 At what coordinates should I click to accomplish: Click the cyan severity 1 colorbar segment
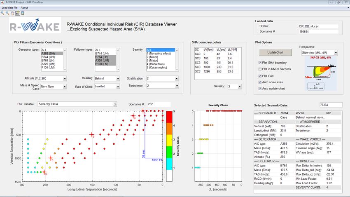pos(169,164)
